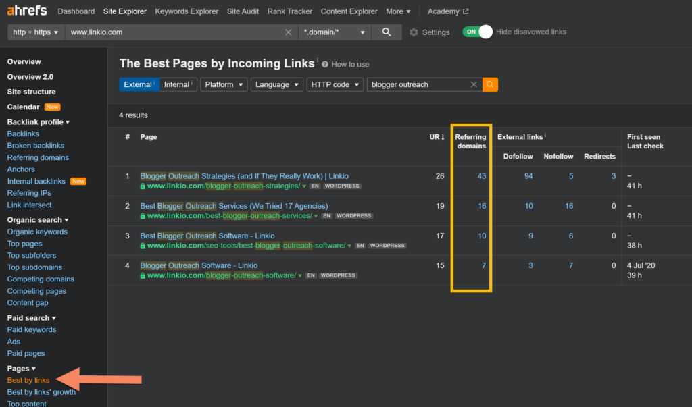This screenshot has width=692, height=407.
Task: Open Settings via the gear icon
Action: tap(414, 32)
